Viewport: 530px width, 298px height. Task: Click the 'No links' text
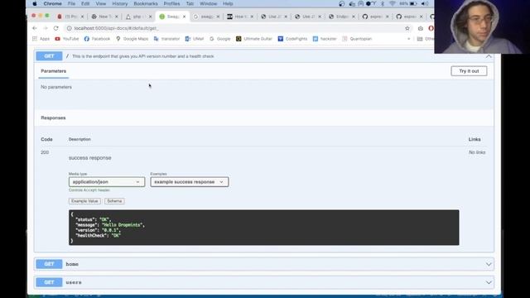[477, 152]
